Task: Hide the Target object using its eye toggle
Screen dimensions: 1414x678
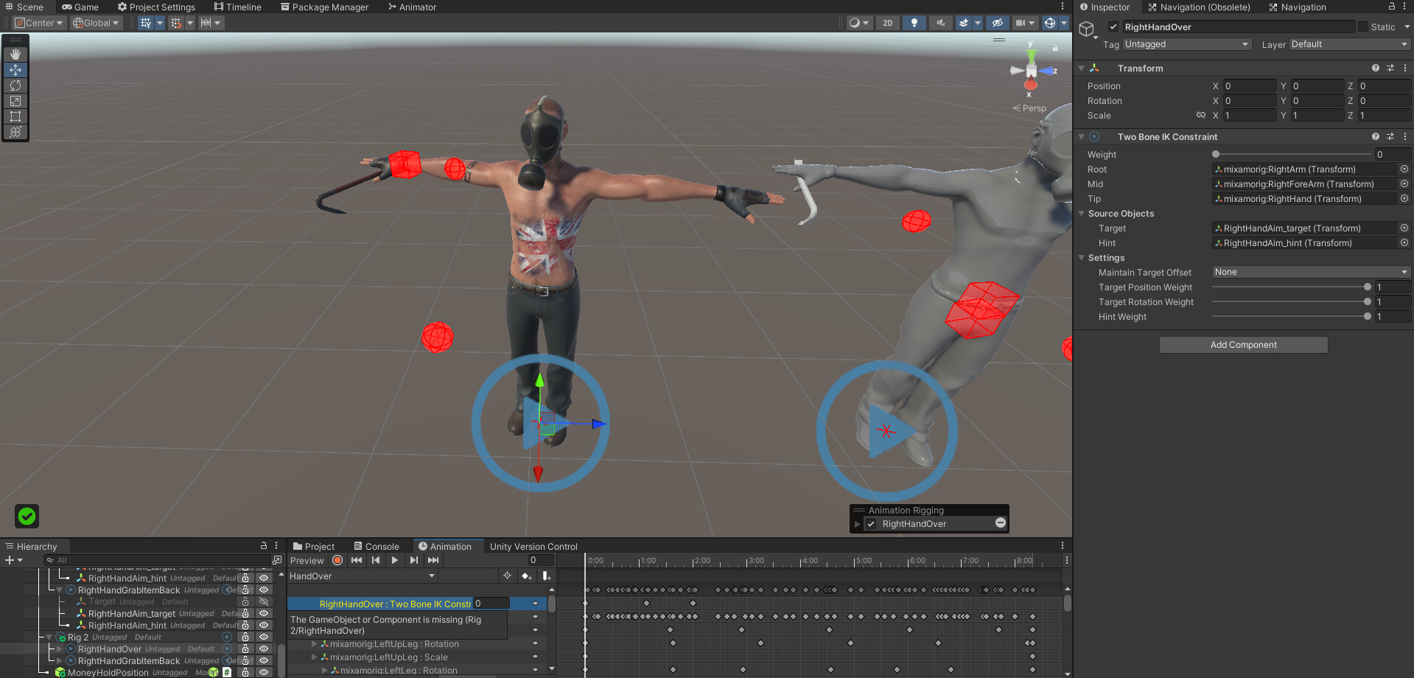Action: 263,601
